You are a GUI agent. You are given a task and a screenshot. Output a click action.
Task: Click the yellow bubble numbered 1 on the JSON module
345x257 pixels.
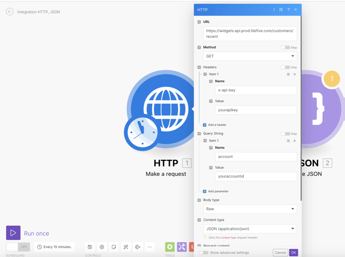point(332,79)
